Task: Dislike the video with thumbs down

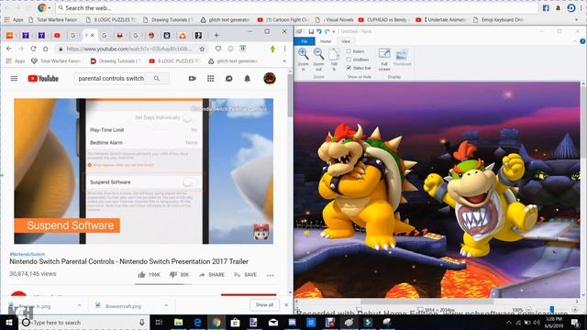Action: click(173, 275)
